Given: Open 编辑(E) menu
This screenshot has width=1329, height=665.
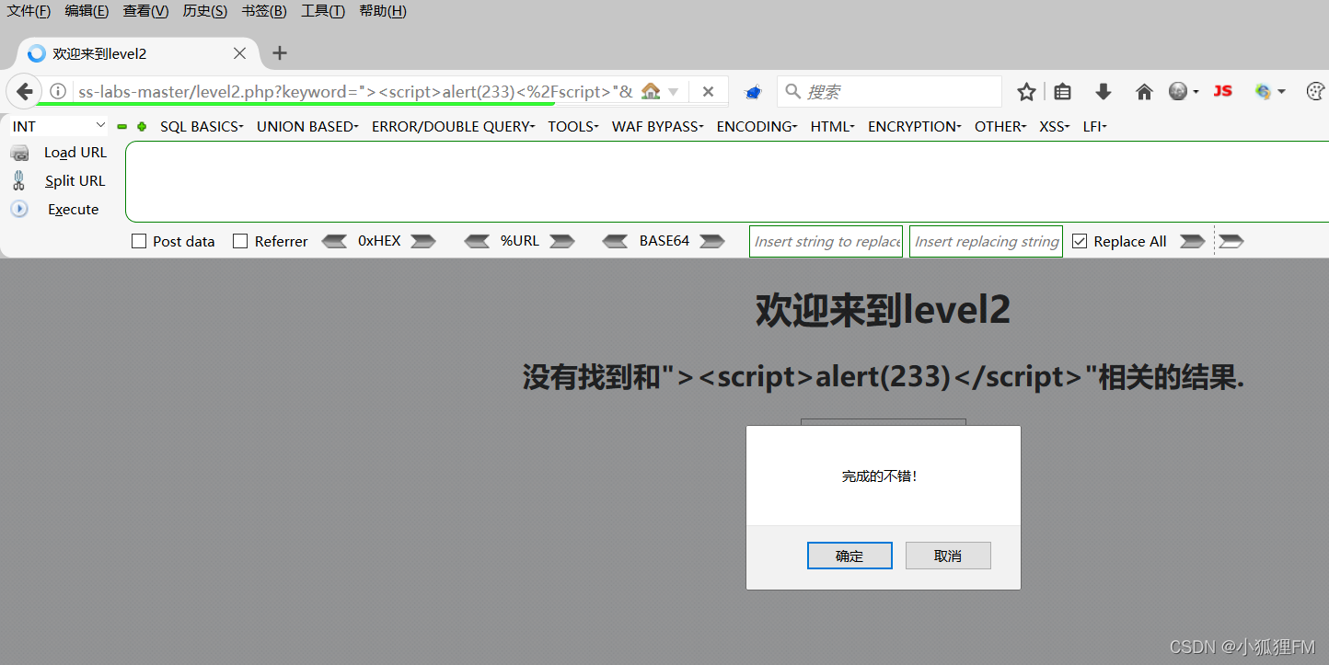Looking at the screenshot, I should [87, 11].
